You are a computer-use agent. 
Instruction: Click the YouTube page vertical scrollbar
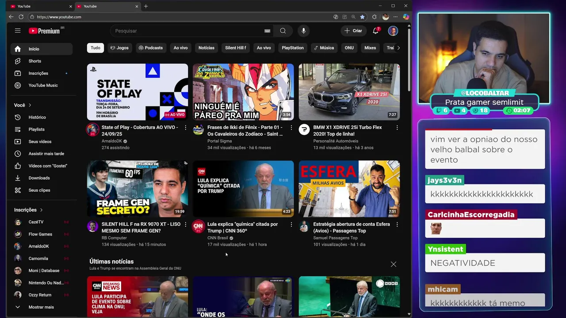(x=409, y=60)
